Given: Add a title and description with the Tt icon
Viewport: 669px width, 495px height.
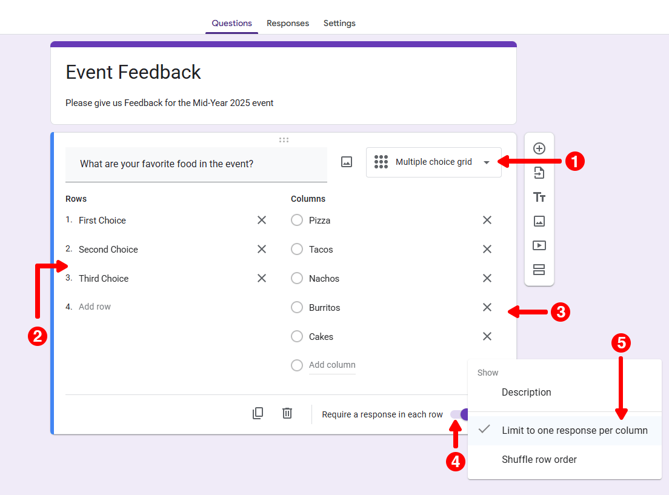Looking at the screenshot, I should (x=539, y=196).
